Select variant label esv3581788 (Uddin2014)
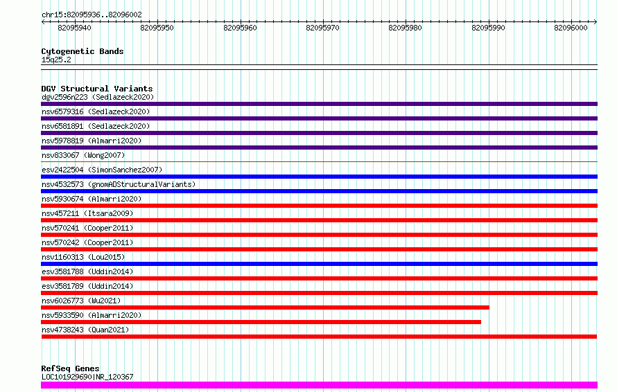 pyautogui.click(x=87, y=271)
